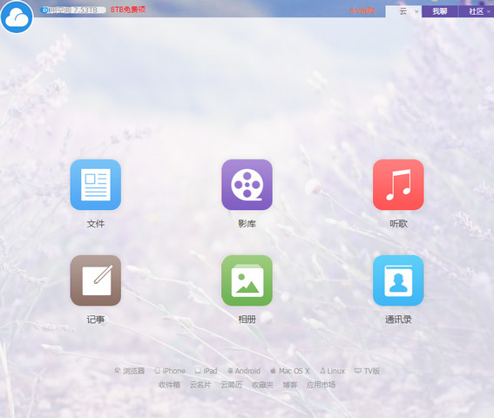Image resolution: width=494 pixels, height=418 pixels.
Task: Close the 社区 tab
Action: point(489,11)
